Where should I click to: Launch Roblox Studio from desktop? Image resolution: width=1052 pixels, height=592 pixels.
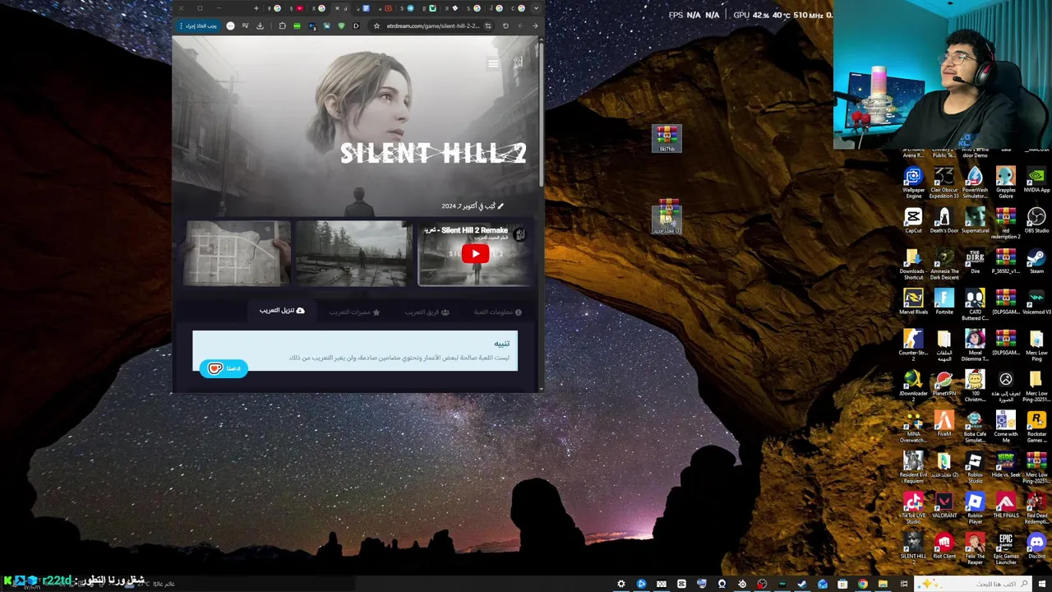click(975, 468)
